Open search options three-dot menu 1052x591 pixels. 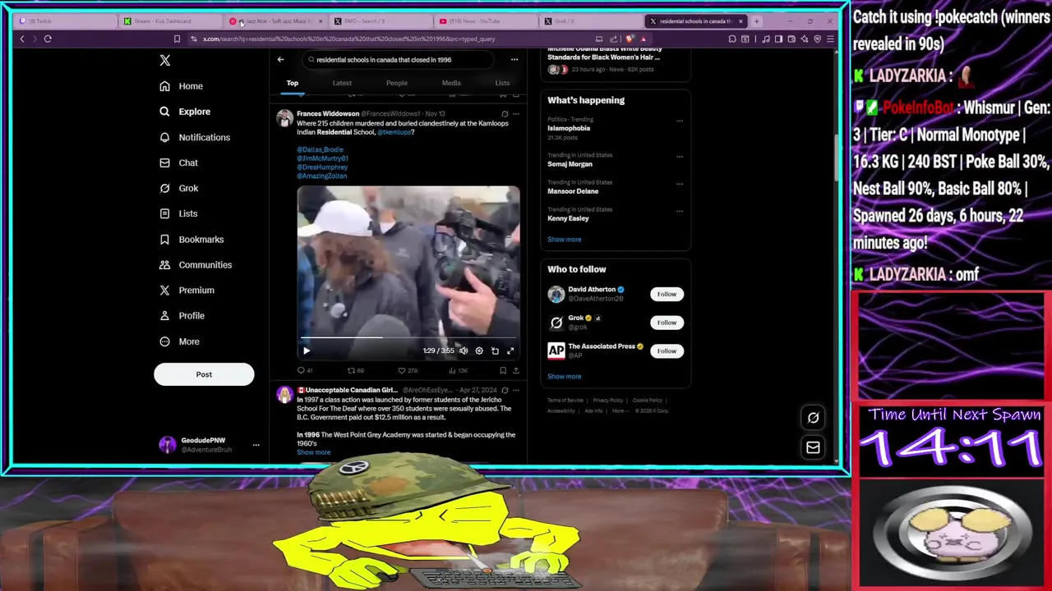pos(514,59)
